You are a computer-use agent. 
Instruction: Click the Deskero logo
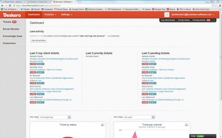click(x=12, y=15)
